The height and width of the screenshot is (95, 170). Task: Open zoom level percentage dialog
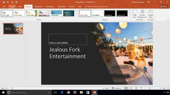tap(164, 88)
